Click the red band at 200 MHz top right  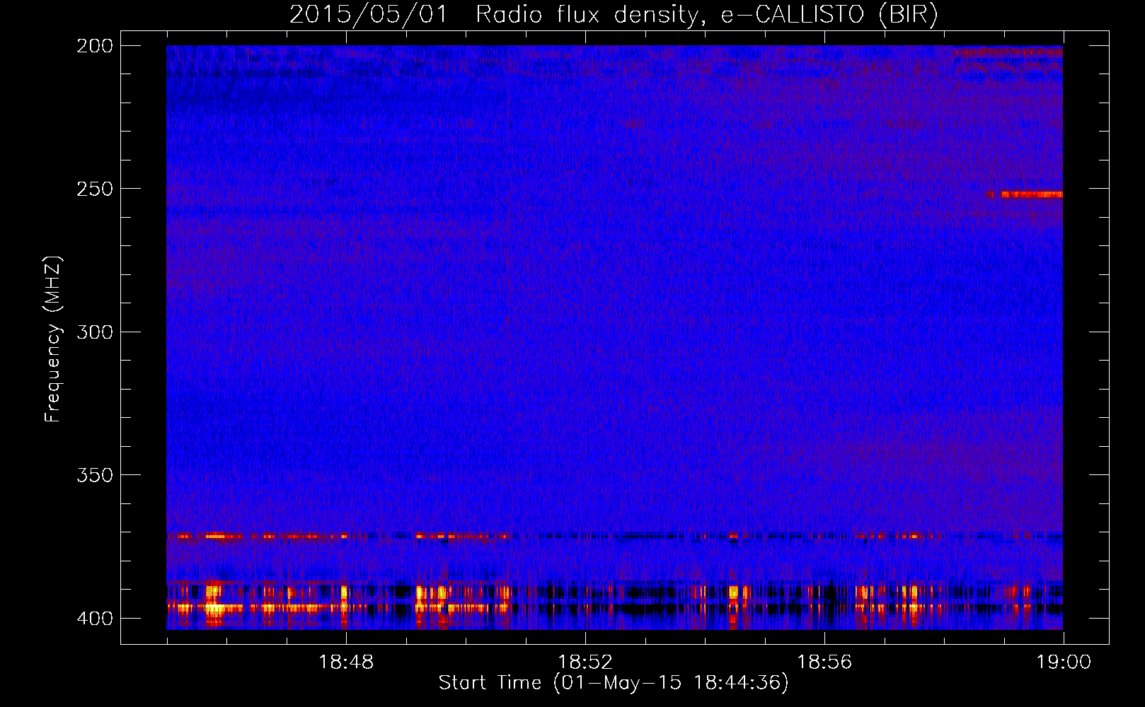[1008, 52]
